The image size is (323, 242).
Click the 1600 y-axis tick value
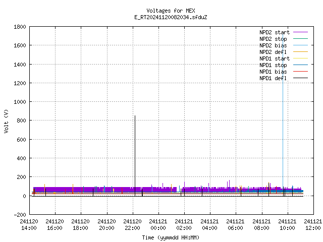(20, 45)
